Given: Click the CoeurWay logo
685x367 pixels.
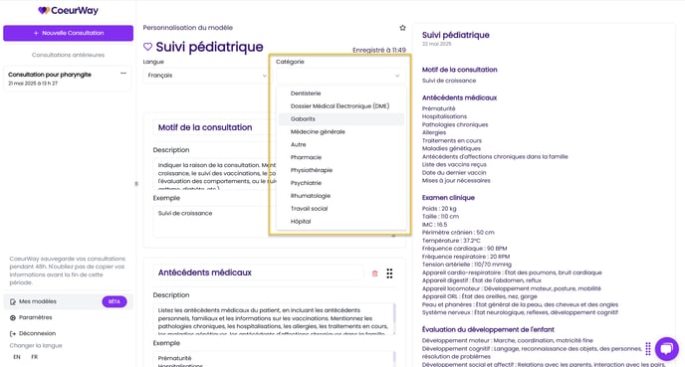Looking at the screenshot, I should pos(68,11).
